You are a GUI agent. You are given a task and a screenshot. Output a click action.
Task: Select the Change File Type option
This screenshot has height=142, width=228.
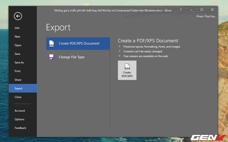[71, 57]
